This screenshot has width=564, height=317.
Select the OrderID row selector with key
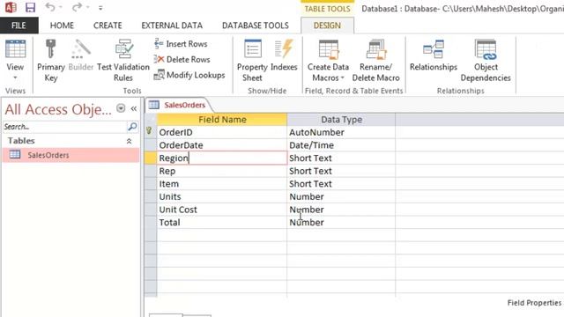(x=151, y=132)
